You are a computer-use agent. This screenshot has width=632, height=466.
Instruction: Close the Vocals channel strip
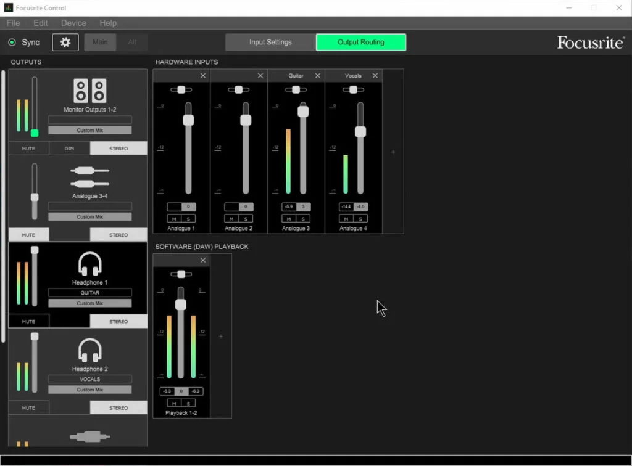[375, 76]
